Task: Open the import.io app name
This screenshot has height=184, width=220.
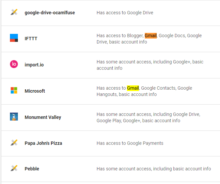Action: [x=34, y=65]
